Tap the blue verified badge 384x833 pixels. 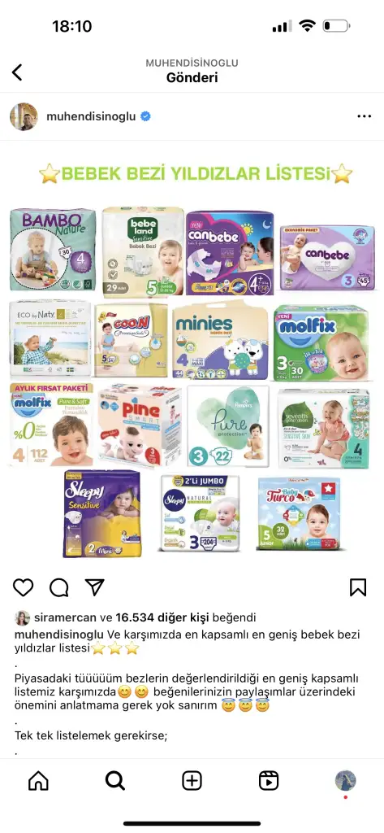[145, 117]
